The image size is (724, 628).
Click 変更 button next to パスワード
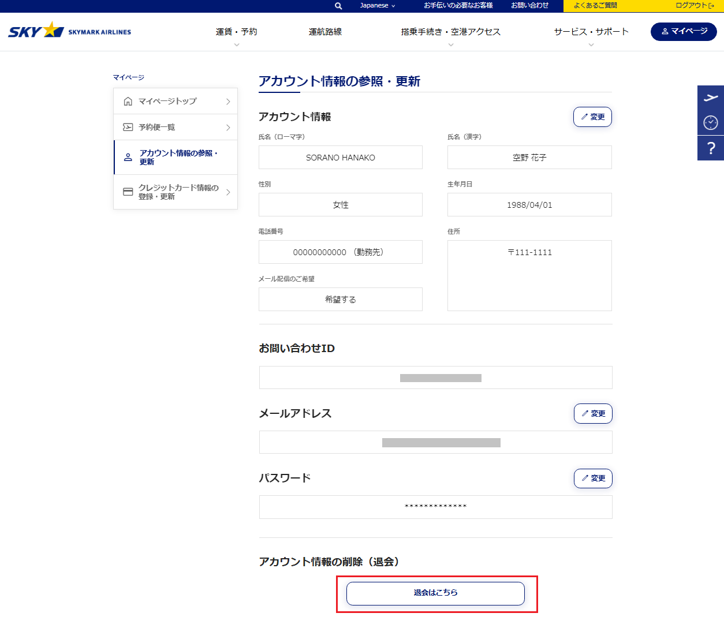[593, 479]
